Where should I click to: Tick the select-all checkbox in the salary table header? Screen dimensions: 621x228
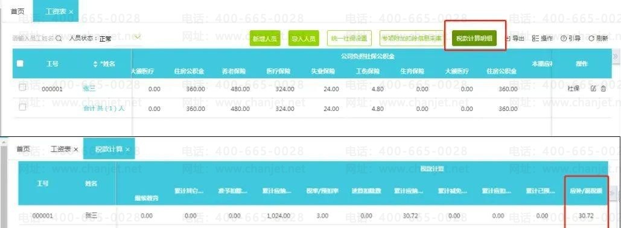click(20, 63)
